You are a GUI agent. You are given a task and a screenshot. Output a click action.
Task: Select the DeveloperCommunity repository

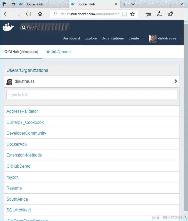26,133
